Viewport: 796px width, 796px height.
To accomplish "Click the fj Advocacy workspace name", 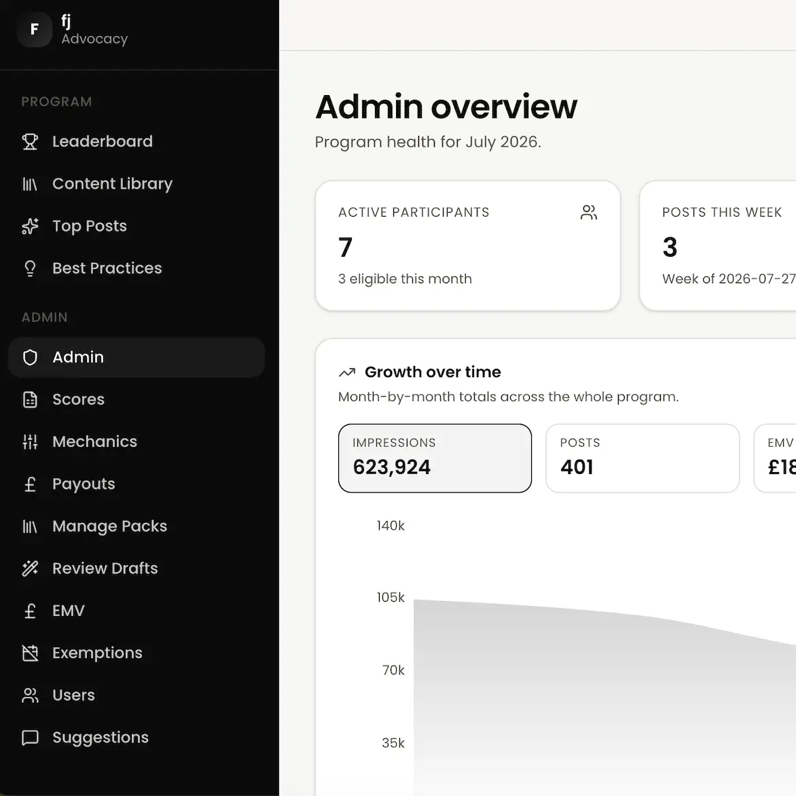I will click(94, 30).
